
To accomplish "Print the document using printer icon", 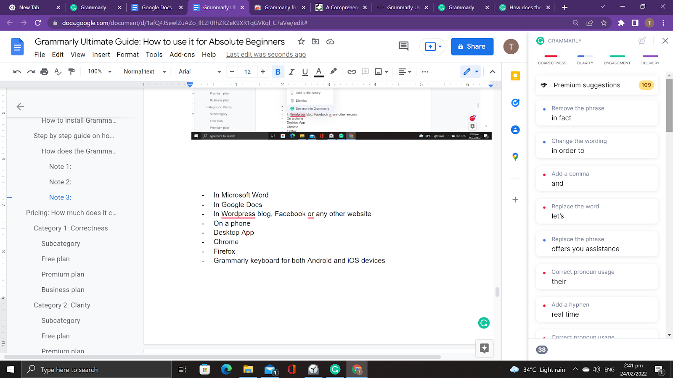I will click(x=44, y=72).
